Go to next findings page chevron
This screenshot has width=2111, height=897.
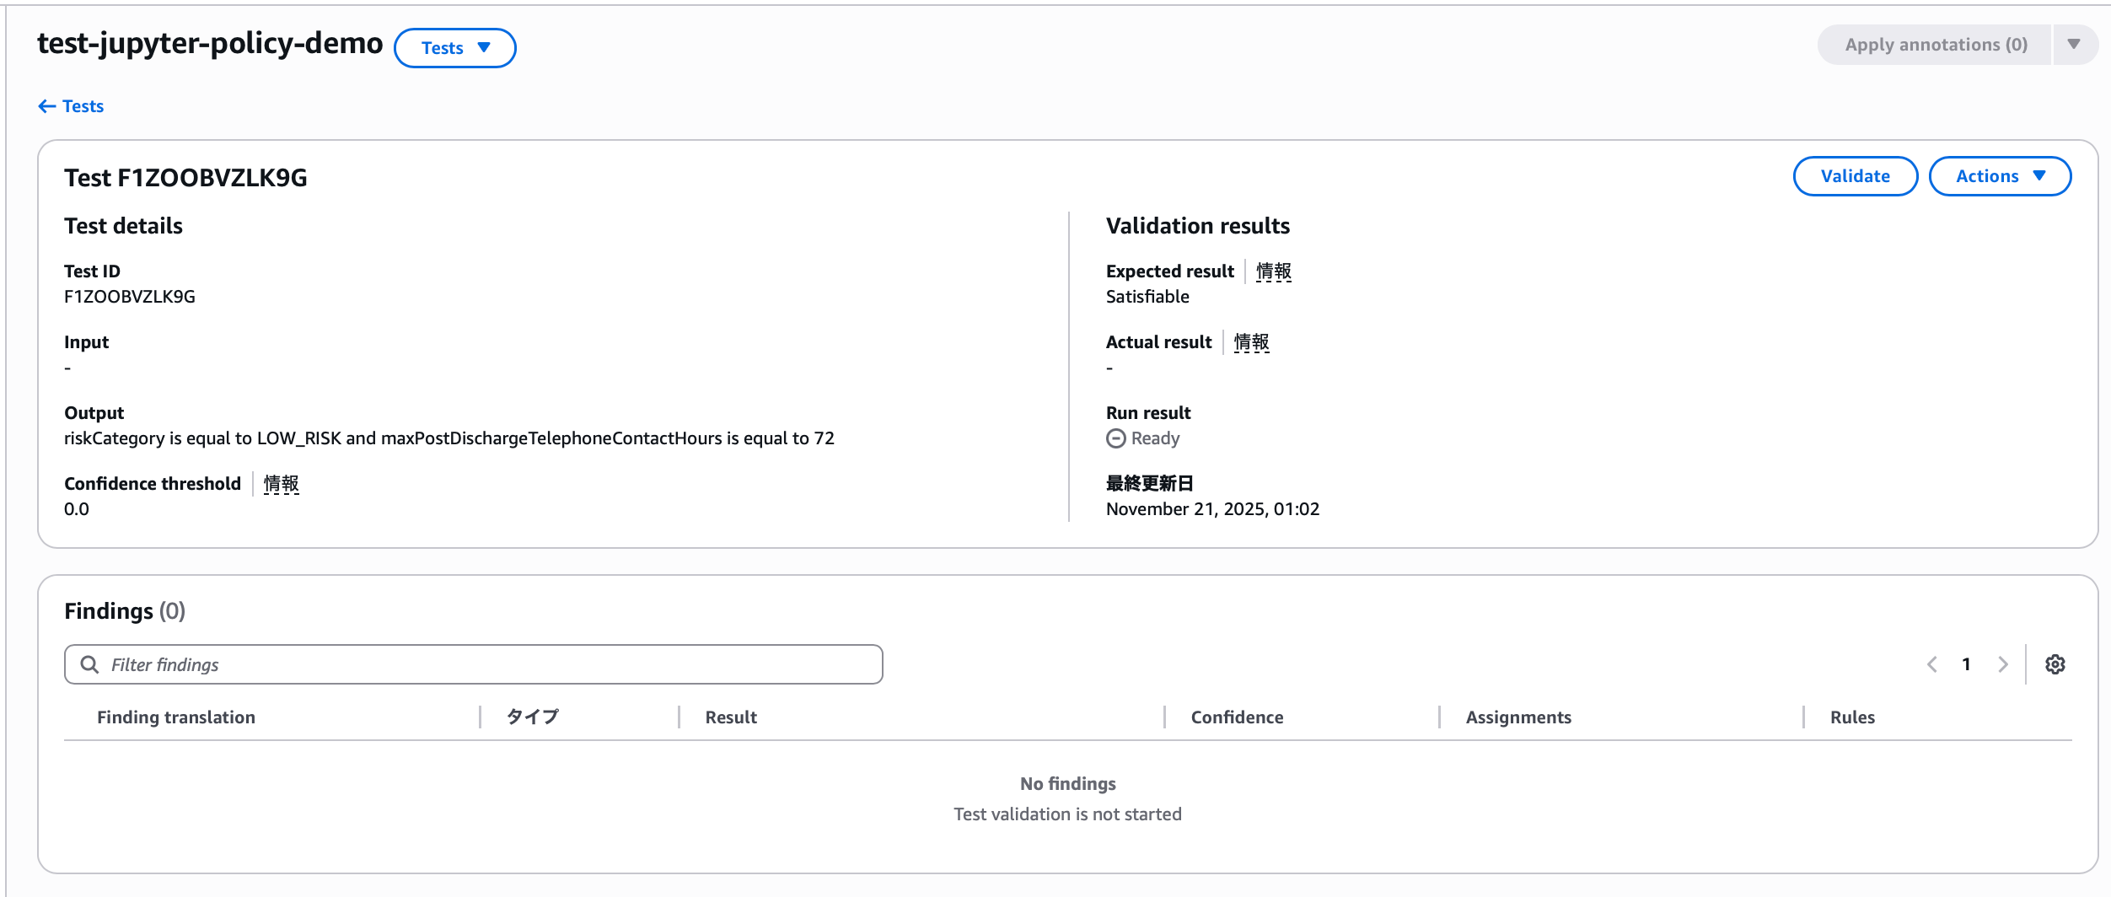pos(2002,664)
